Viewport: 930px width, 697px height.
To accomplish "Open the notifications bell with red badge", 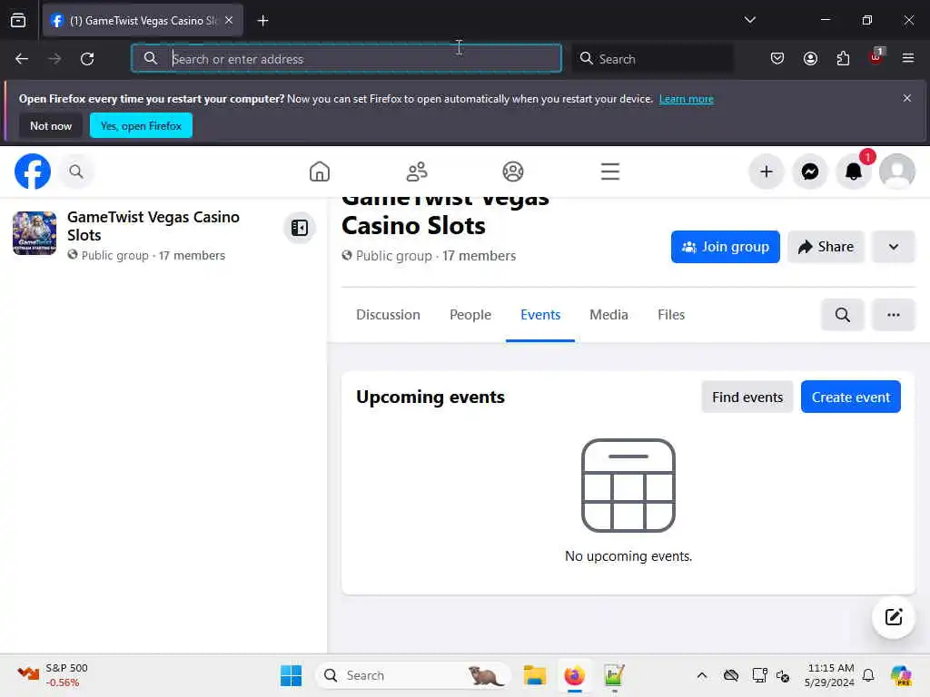I will [x=854, y=172].
